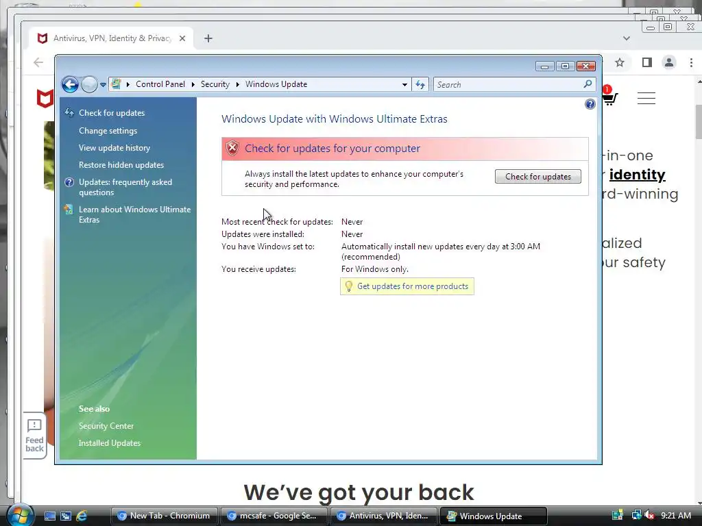Screen dimensions: 702x526
Task: Expand arrow between Control Panel and Security
Action: [193, 84]
